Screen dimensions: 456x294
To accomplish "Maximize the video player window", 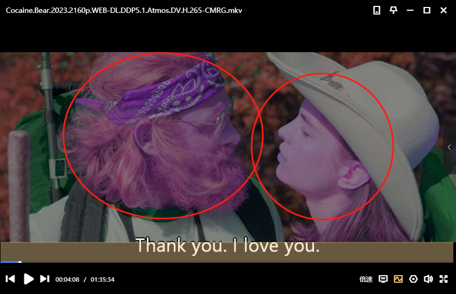I will click(427, 10).
